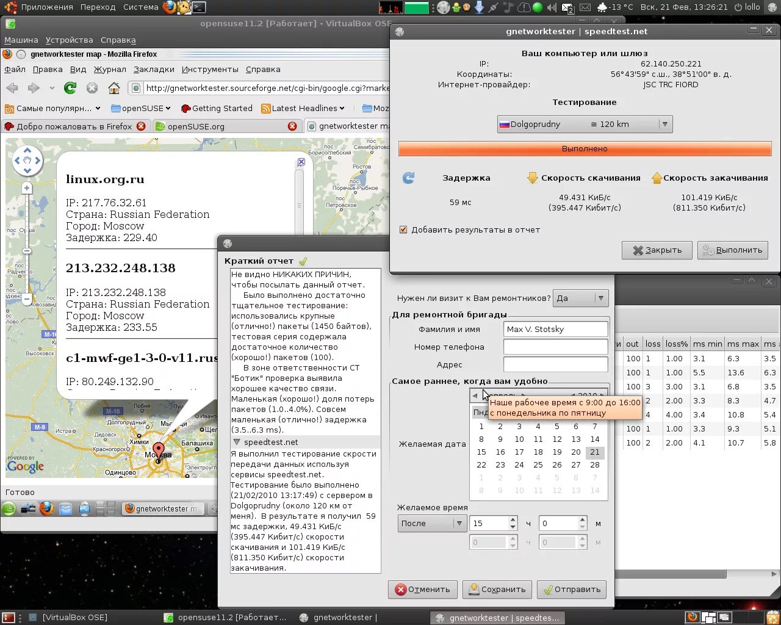Open GNOME 'Приложения' menu
This screenshot has width=781, height=625.
[x=47, y=7]
